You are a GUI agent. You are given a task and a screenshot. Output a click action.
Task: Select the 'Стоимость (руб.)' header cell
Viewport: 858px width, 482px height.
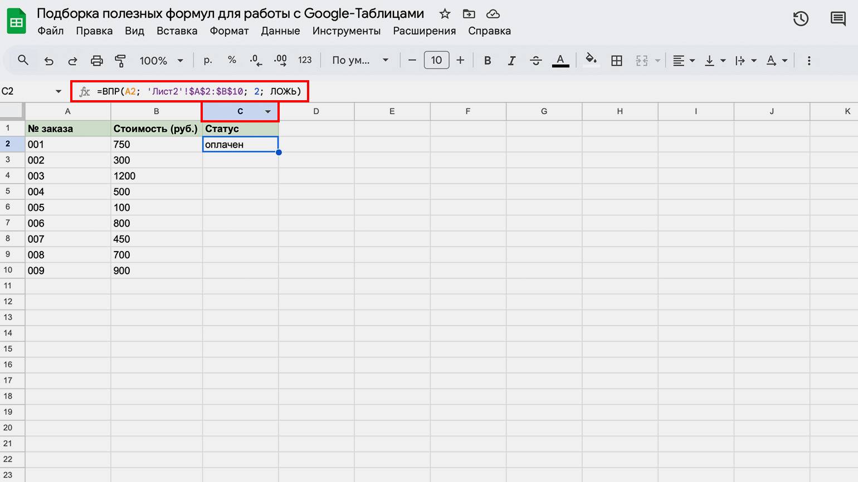coord(157,129)
